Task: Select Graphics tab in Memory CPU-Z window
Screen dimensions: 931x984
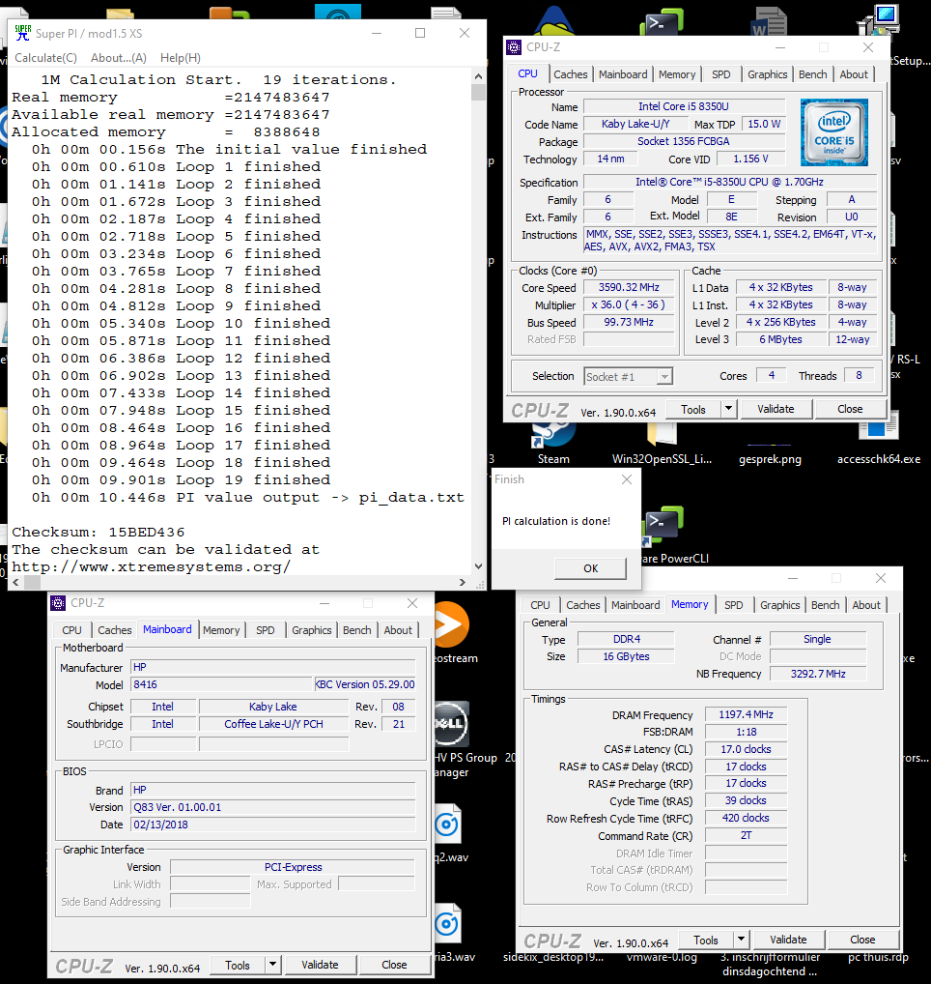Action: pyautogui.click(x=780, y=605)
